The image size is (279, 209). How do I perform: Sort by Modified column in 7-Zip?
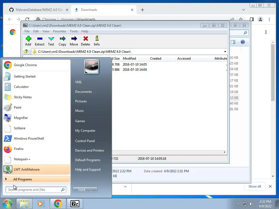point(135,59)
